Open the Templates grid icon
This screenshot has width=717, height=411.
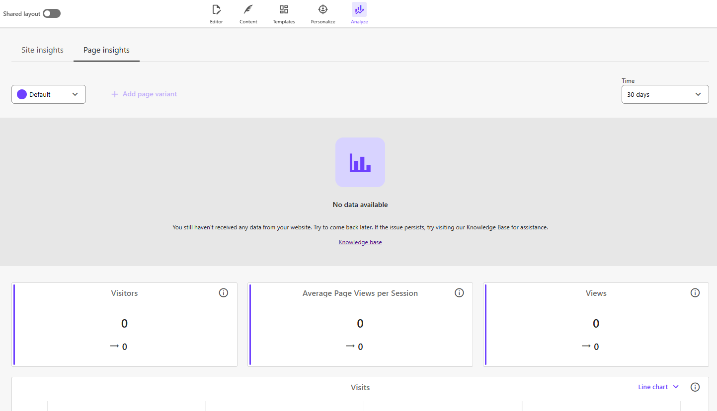pos(284,9)
